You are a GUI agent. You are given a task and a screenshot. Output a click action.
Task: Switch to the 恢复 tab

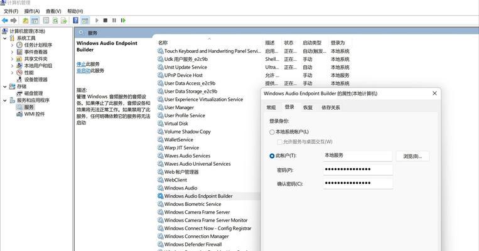tap(308, 107)
